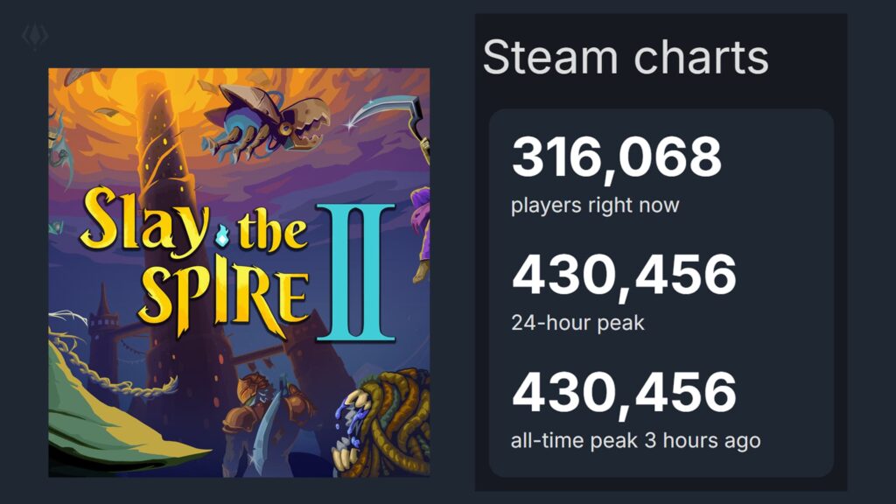Click the faint diamond watermark logo
The image size is (896, 504).
[35, 36]
